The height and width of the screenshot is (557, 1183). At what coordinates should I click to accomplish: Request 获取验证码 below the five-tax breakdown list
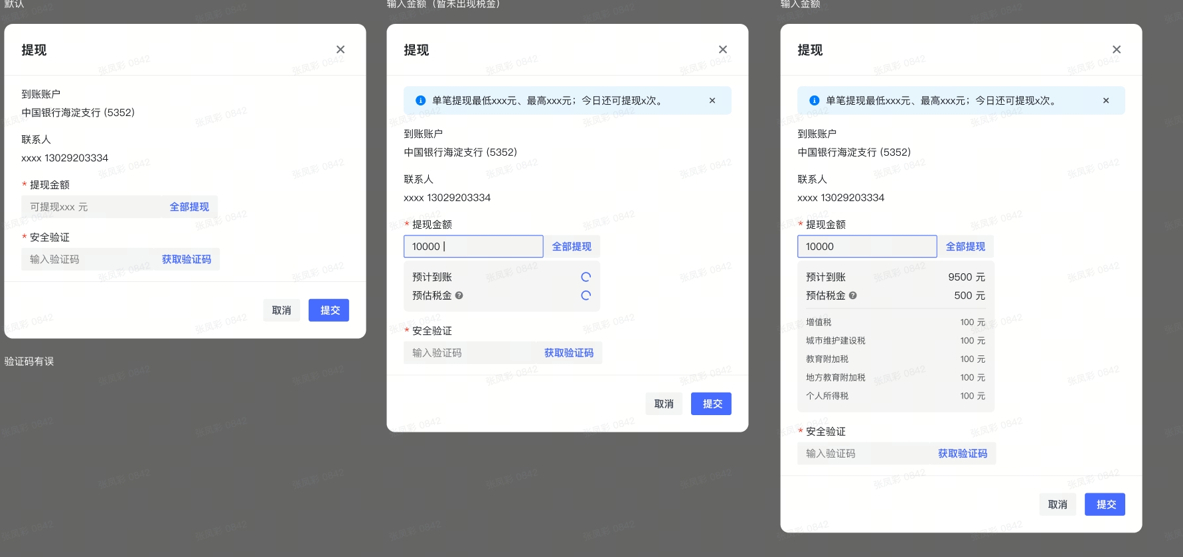coord(963,454)
